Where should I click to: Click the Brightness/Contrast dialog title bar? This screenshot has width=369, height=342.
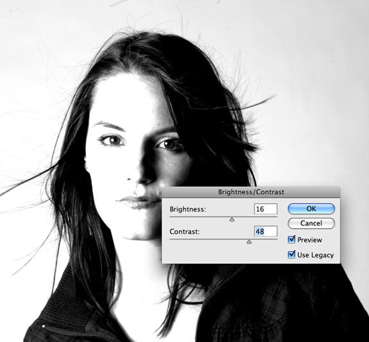pos(251,192)
